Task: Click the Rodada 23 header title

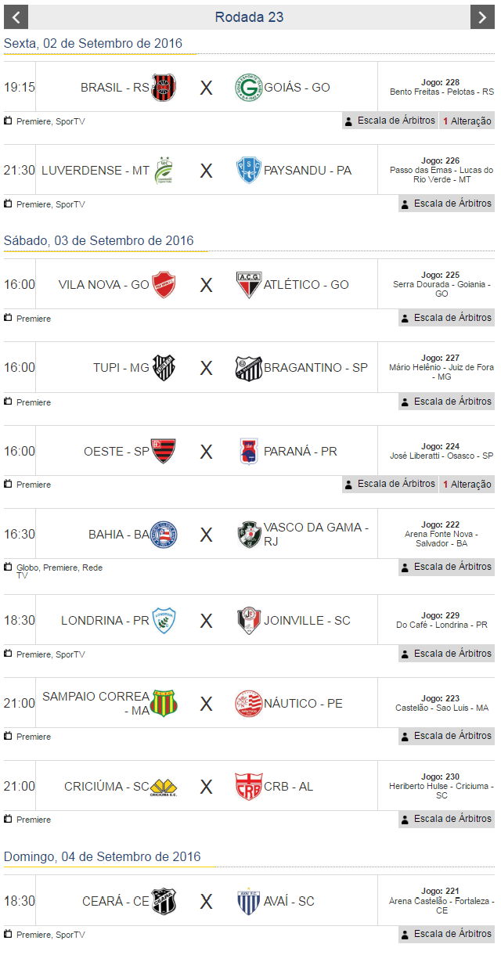Action: 249,17
